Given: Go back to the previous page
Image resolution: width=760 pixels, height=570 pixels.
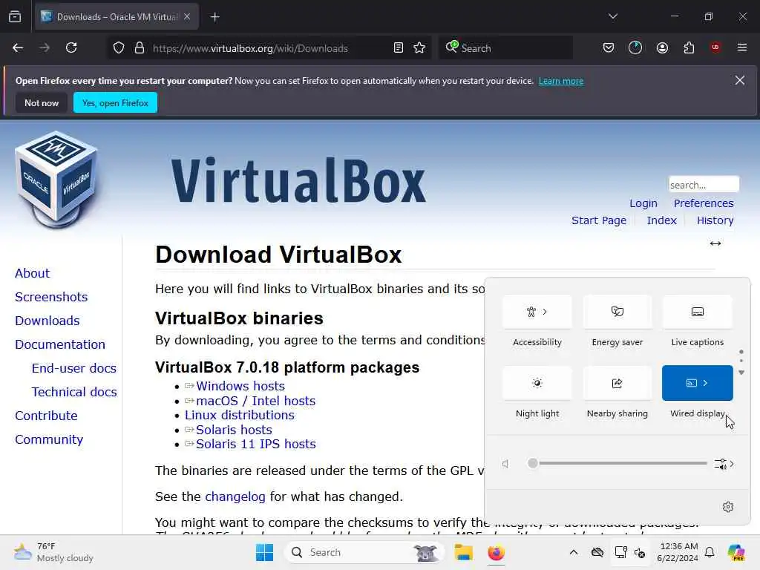Looking at the screenshot, I should (x=18, y=47).
